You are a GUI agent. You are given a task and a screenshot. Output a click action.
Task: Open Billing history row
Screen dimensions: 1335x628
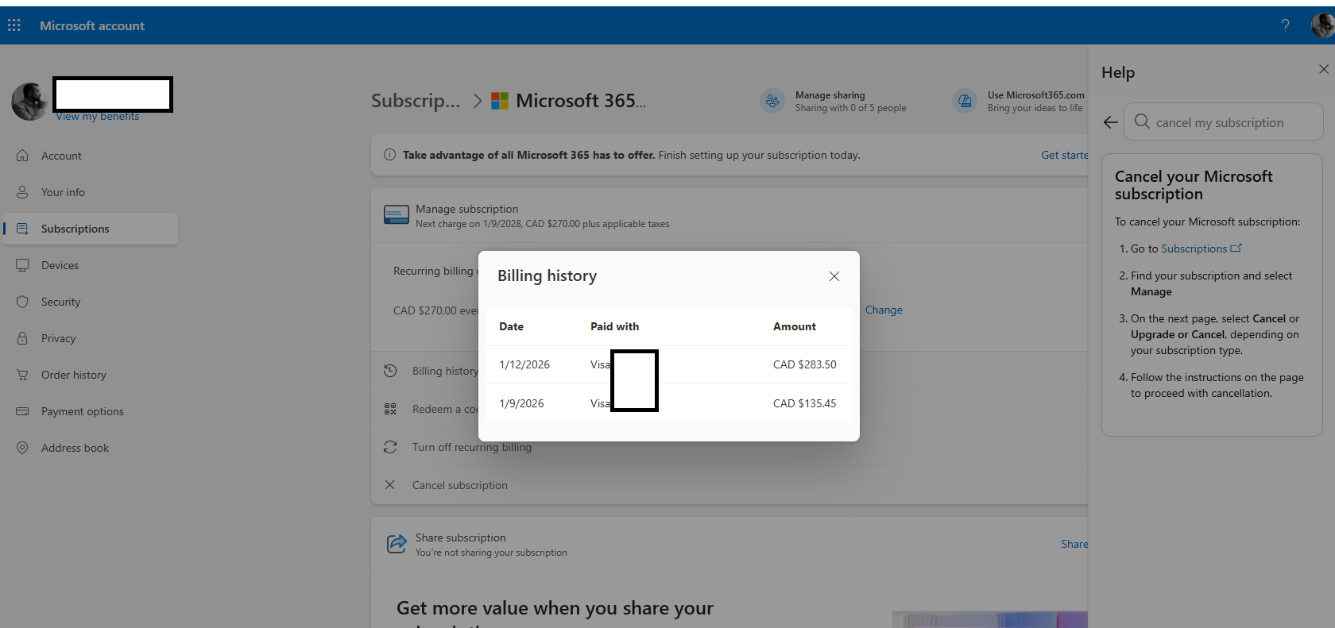[445, 371]
